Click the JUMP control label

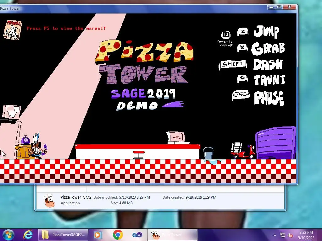click(267, 32)
